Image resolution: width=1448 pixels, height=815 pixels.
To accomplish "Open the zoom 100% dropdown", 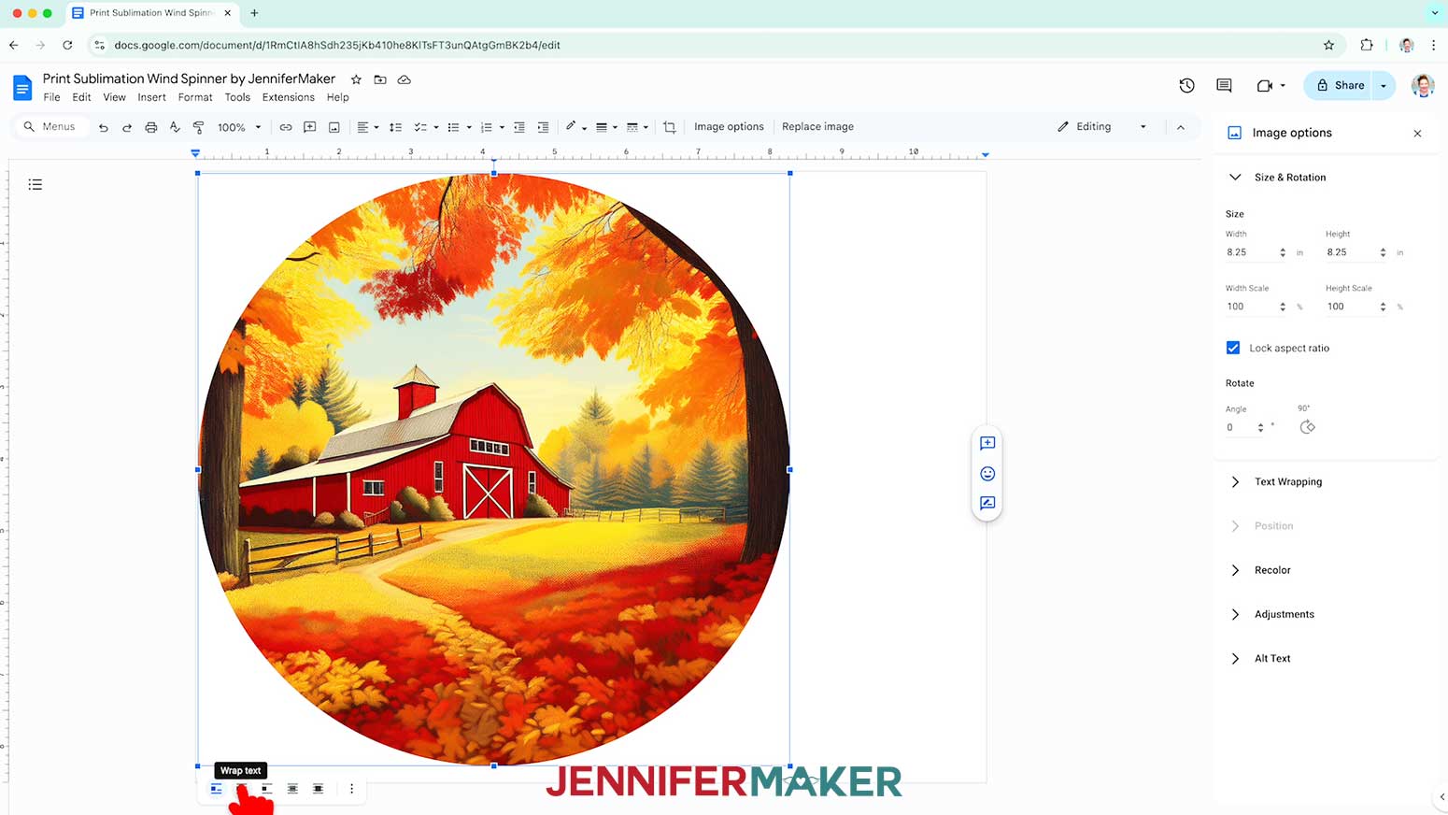I will [x=239, y=127].
